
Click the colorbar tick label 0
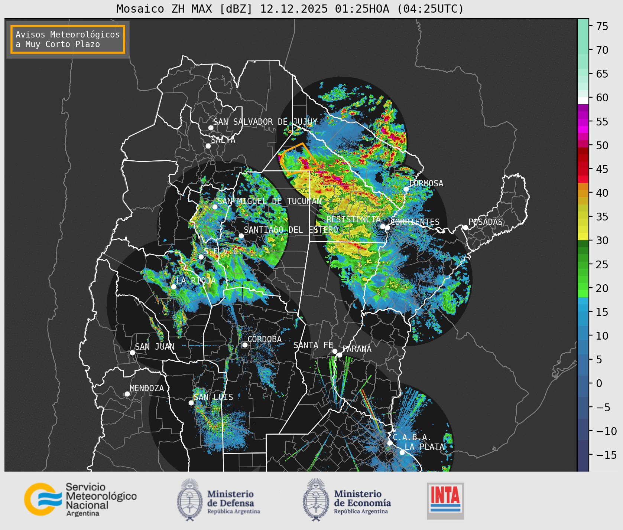coord(599,383)
